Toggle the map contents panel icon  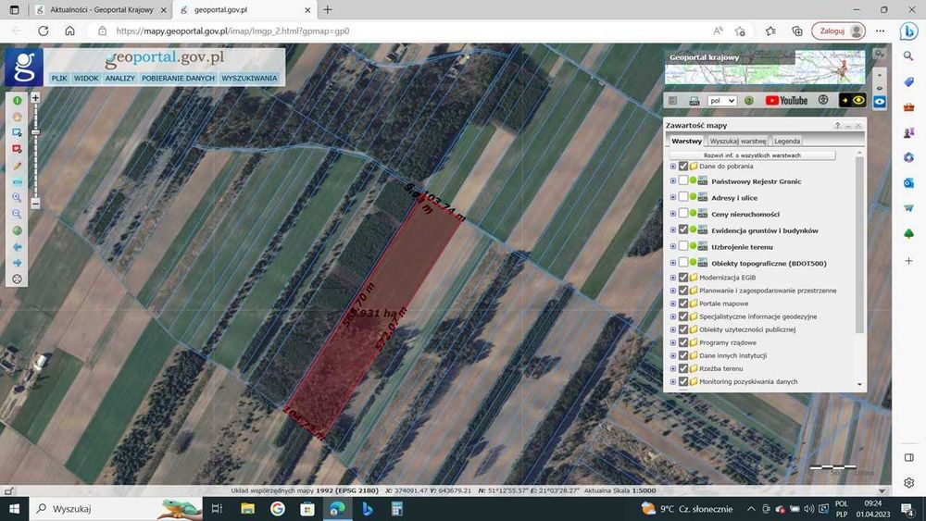(672, 101)
